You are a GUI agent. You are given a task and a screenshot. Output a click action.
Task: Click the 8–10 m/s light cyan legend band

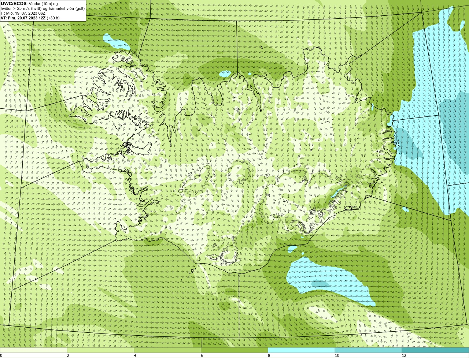click(302, 350)
